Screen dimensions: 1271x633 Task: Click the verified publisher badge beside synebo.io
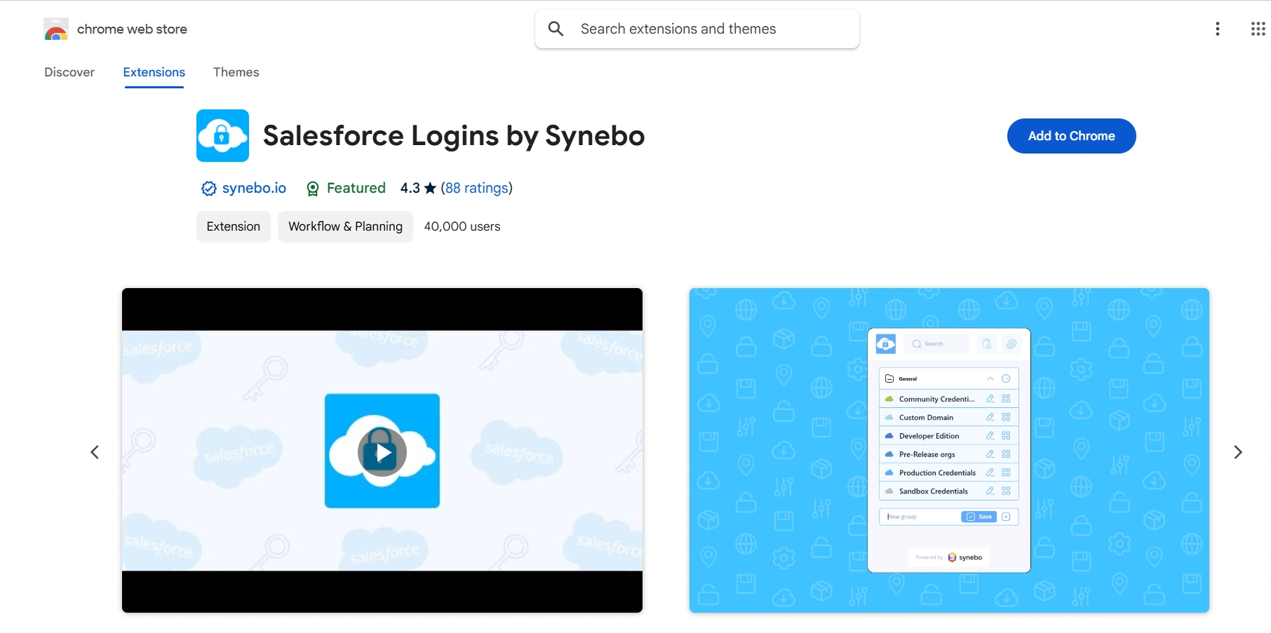pos(208,188)
